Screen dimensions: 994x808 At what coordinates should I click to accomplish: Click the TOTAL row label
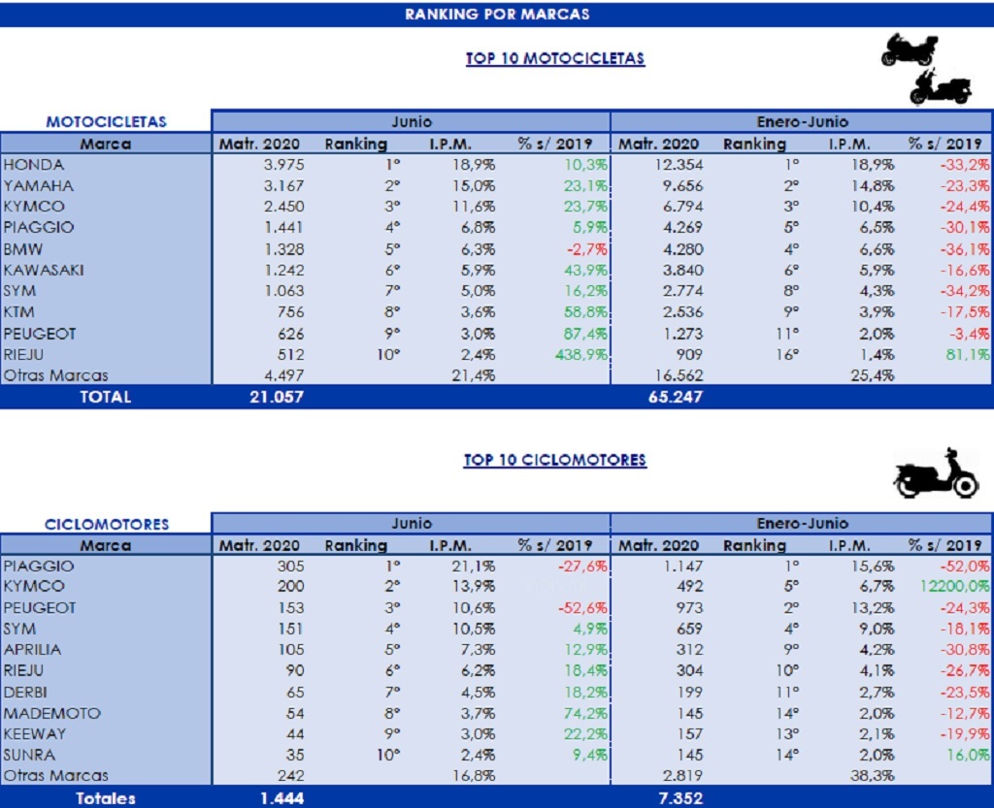[105, 397]
